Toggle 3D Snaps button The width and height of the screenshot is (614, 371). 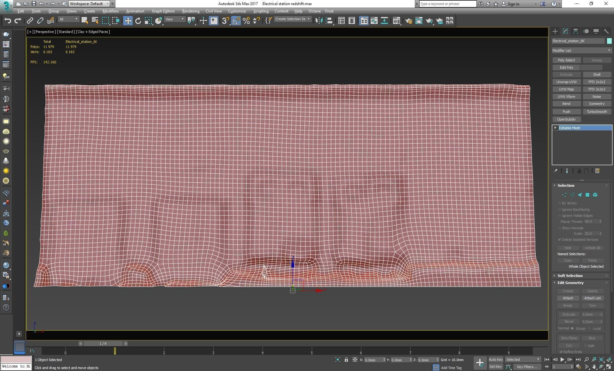coord(225,21)
